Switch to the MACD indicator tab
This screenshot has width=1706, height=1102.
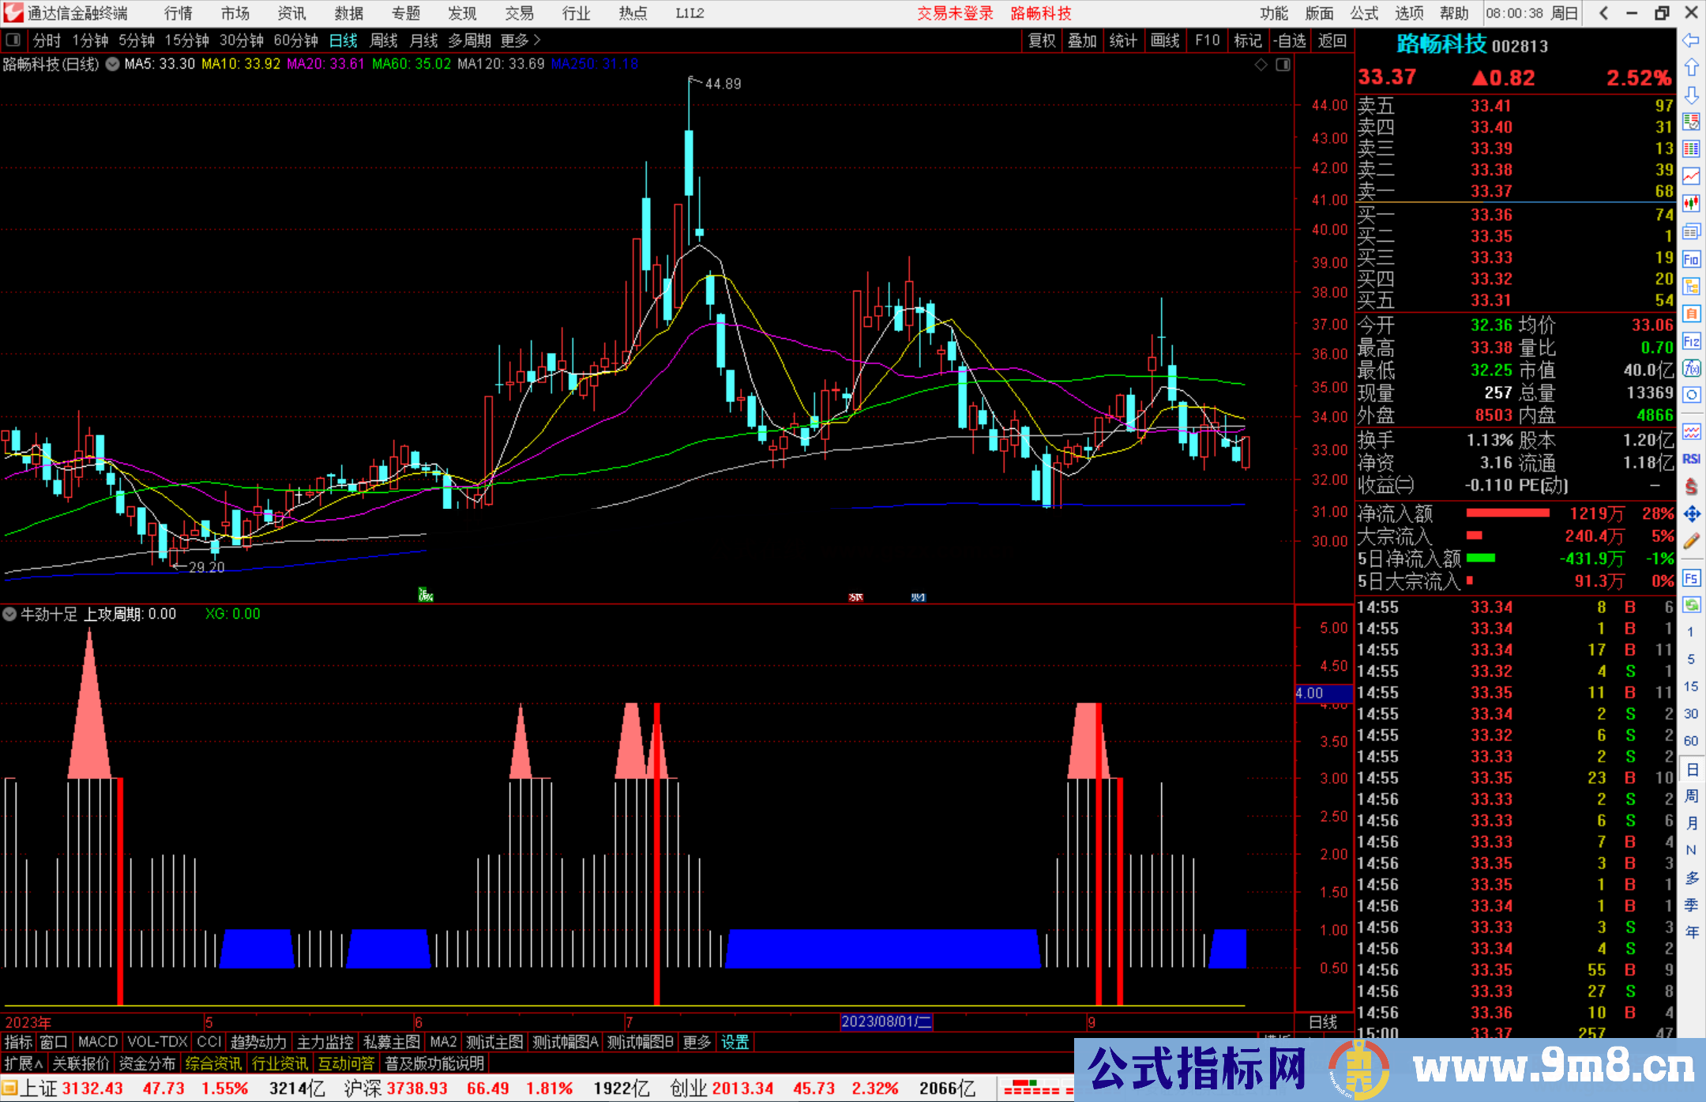pos(98,1042)
